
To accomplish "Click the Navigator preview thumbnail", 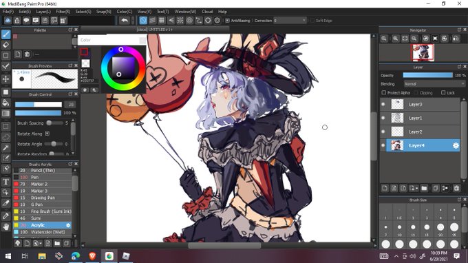I will tap(423, 52).
